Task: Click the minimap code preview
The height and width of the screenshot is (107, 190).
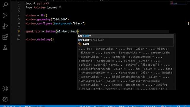Action: pos(173,3)
